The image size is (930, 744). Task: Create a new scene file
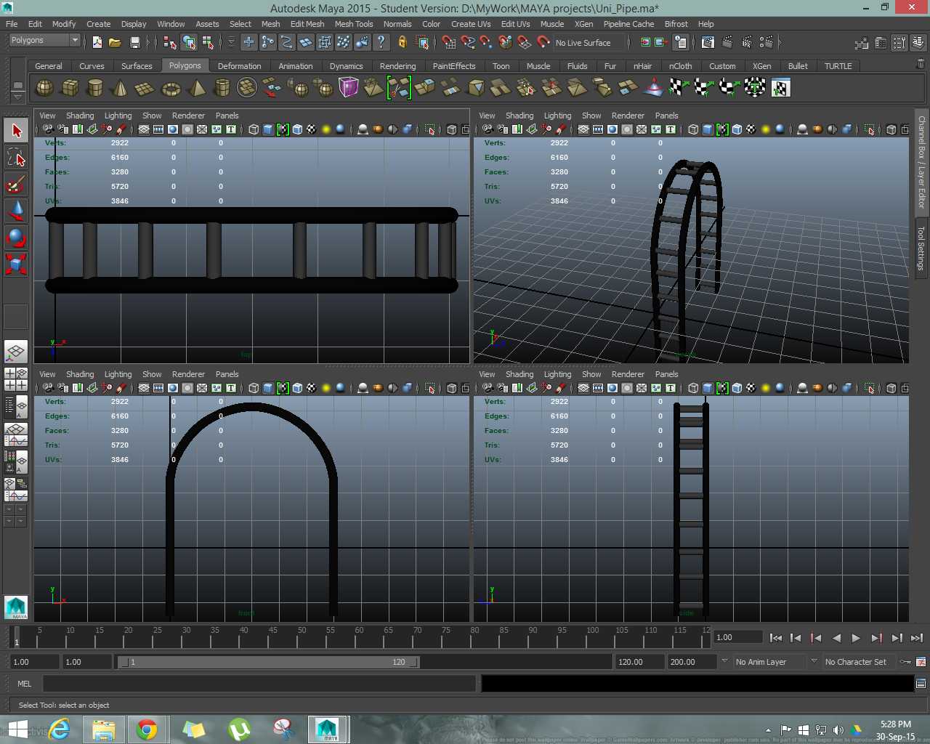pos(97,42)
